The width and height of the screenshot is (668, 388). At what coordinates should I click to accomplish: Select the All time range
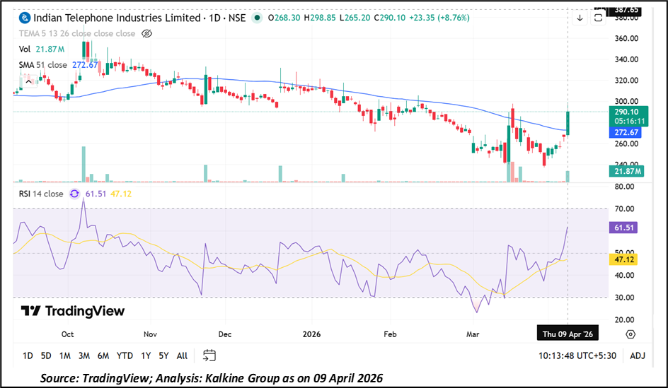[x=182, y=355]
